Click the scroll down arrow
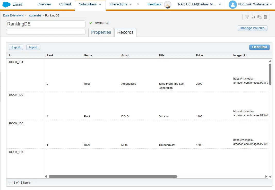This screenshot has width=275, height=190. coord(270,177)
